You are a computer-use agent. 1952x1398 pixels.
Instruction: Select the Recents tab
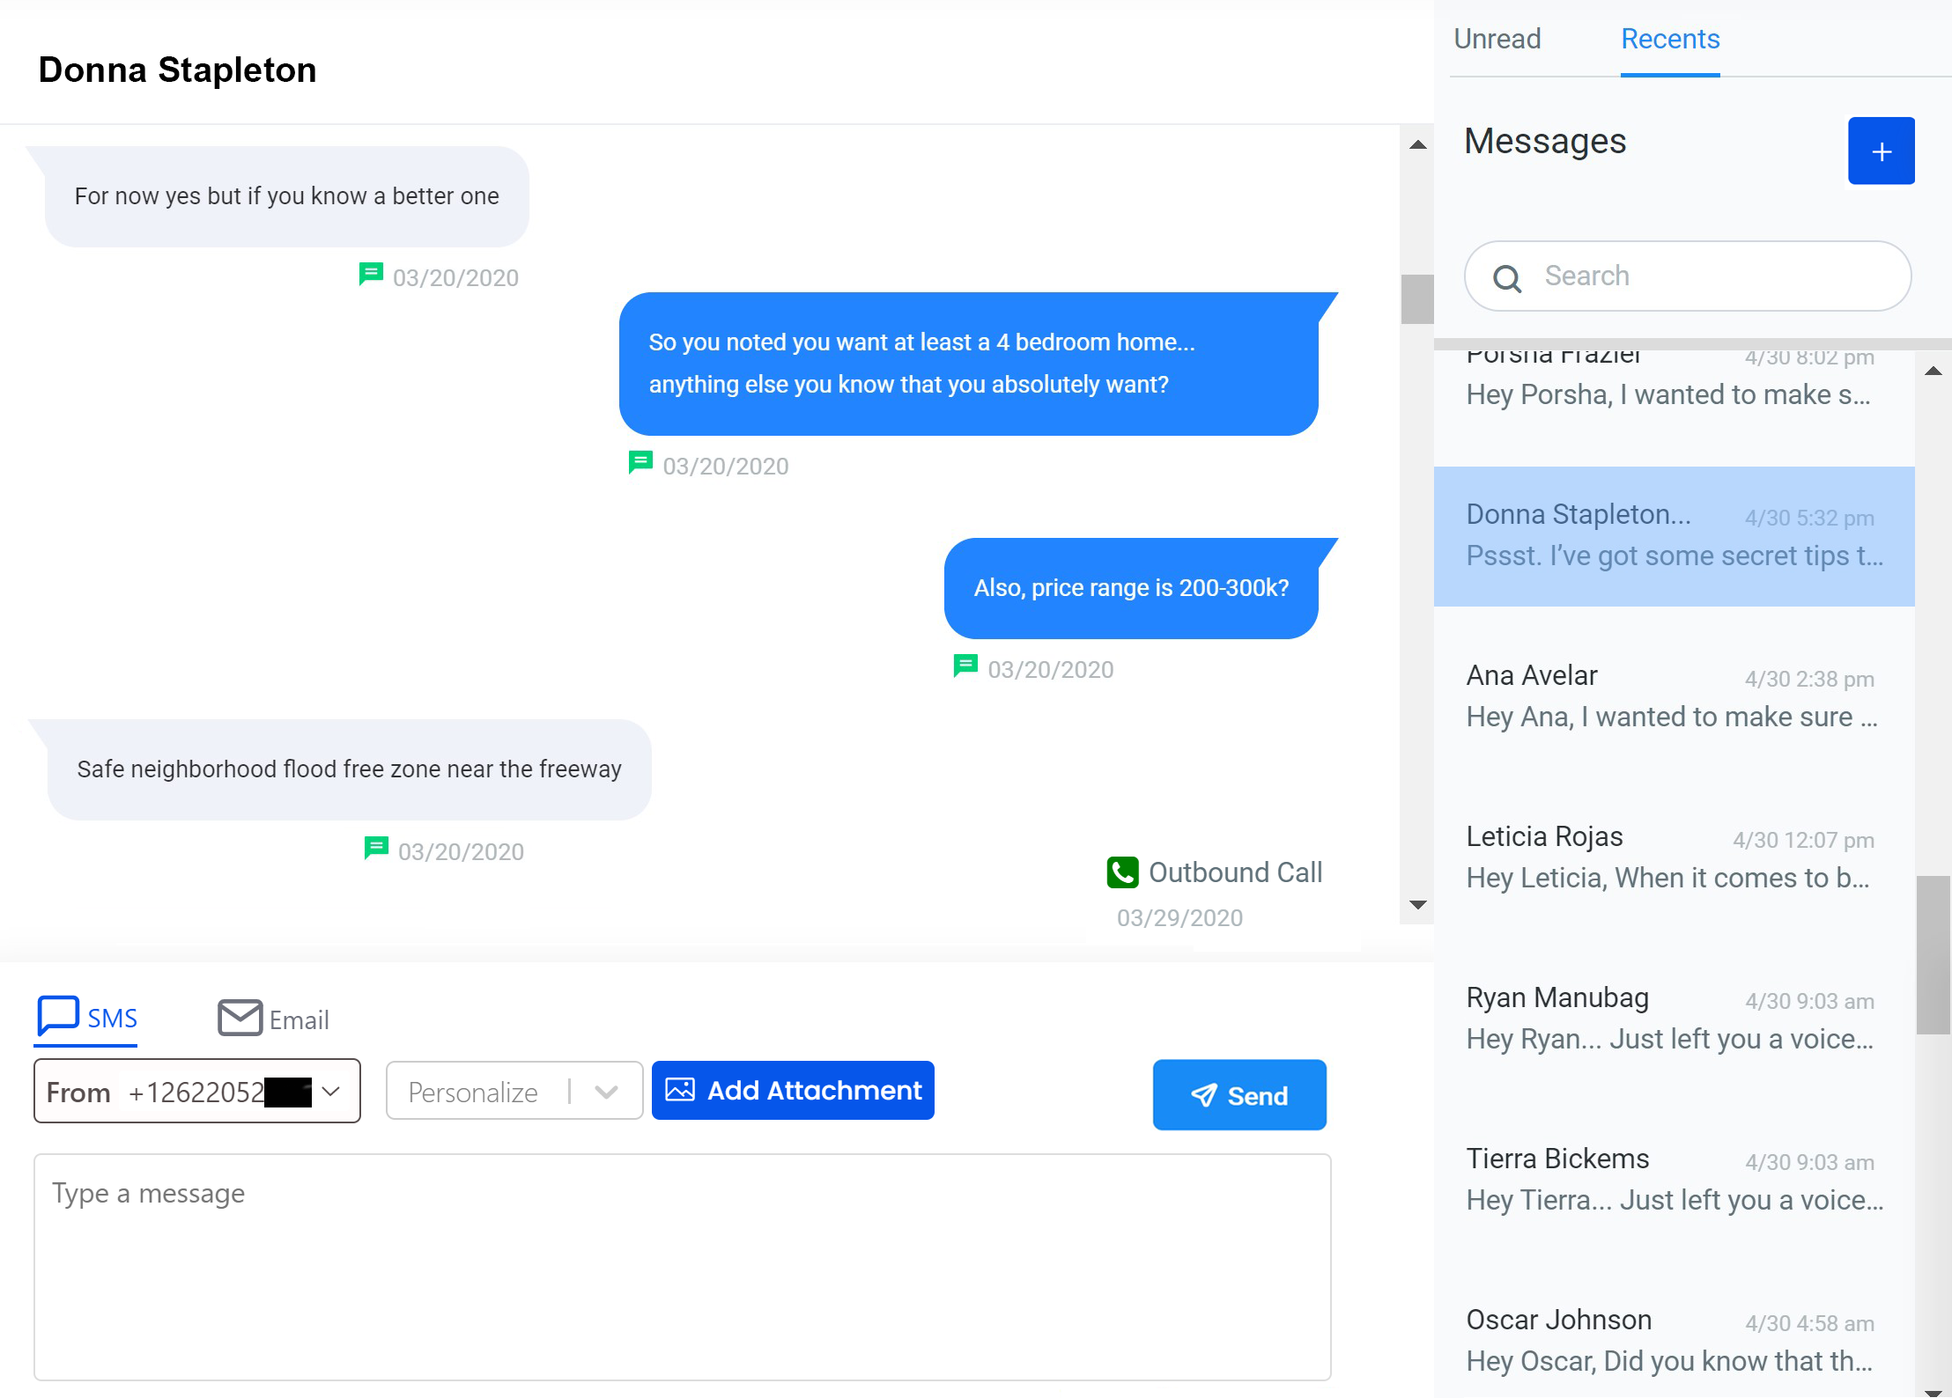[x=1669, y=39]
